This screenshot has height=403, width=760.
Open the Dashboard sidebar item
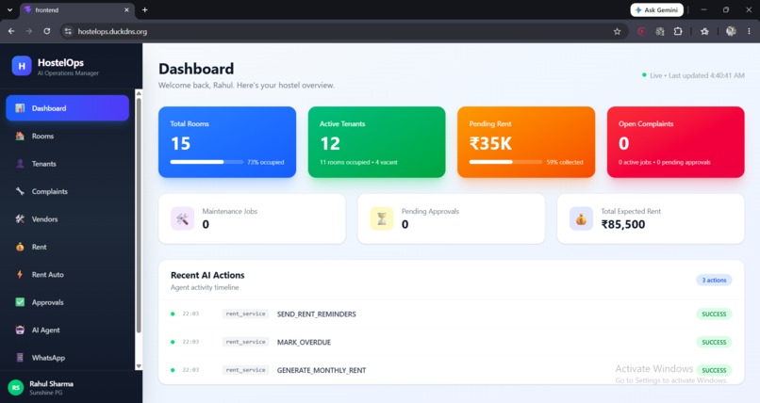(x=67, y=108)
